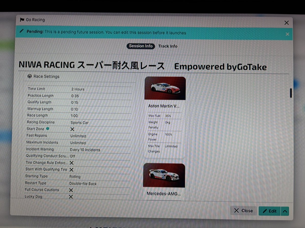Click the Incident Warning label
The height and width of the screenshot is (228, 305).
[40, 149]
